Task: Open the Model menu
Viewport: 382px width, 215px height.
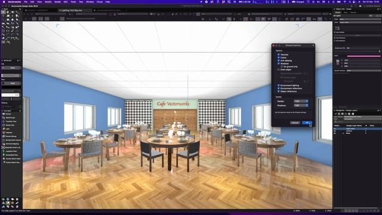Action: point(57,2)
